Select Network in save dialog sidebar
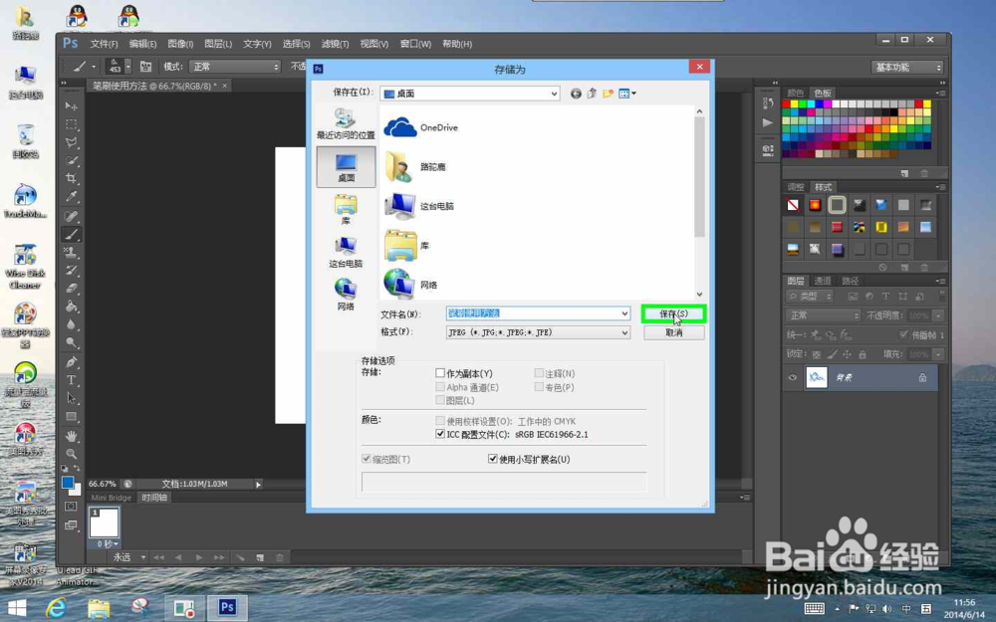 [x=346, y=294]
